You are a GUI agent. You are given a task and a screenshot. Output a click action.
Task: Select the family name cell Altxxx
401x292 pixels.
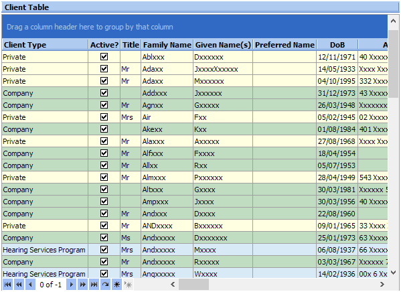click(x=167, y=190)
